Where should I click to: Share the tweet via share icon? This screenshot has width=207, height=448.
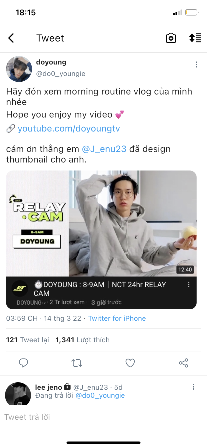183,363
